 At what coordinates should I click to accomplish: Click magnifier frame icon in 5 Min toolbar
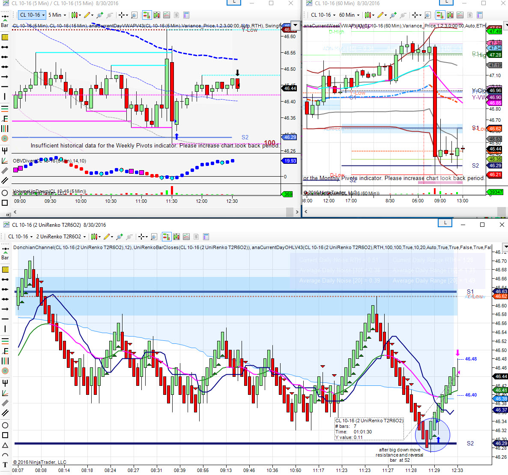click(134, 15)
